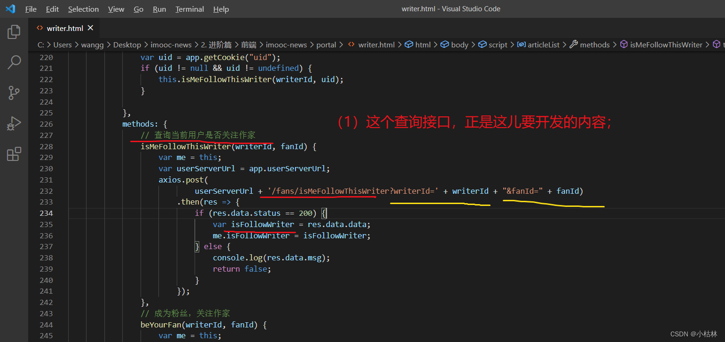Image resolution: width=725 pixels, height=342 pixels.
Task: Click the methods symbol breadcrumb
Action: point(590,45)
